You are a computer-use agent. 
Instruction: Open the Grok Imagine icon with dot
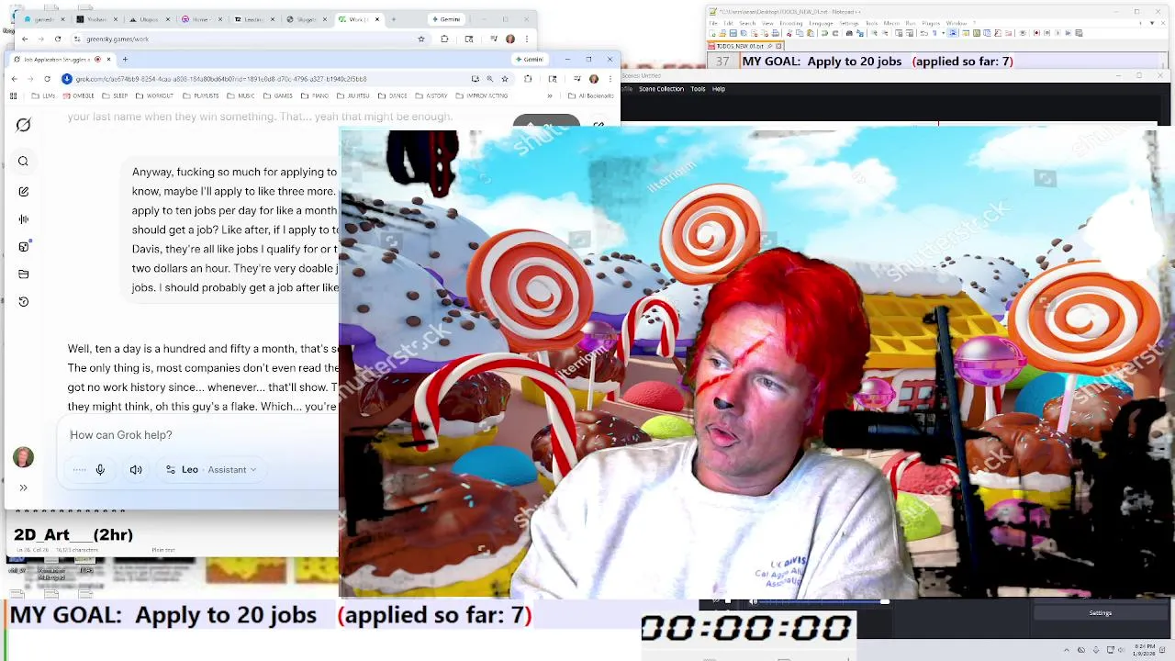pos(24,246)
